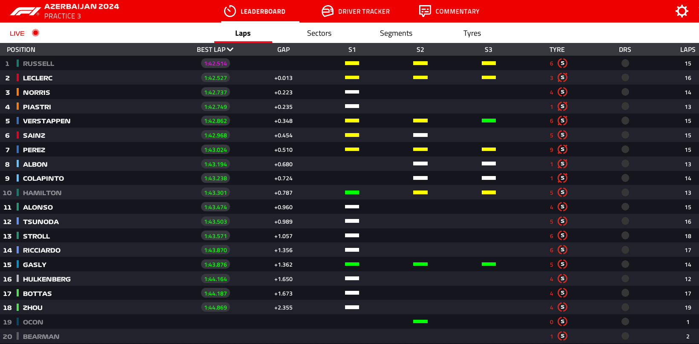Click Russell's DRS indicator dot
The image size is (699, 344).
click(625, 63)
